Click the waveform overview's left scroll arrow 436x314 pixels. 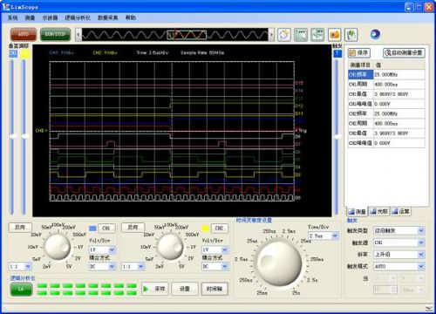[78, 35]
